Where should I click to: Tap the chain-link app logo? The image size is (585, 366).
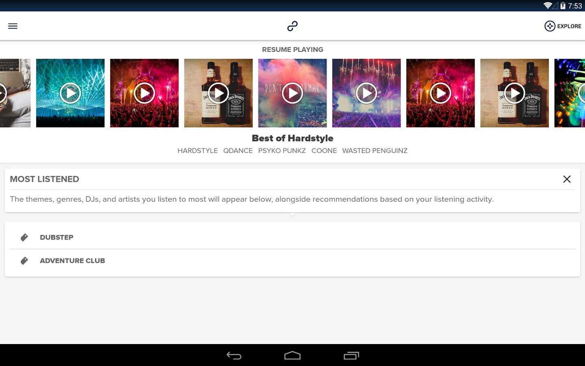(292, 26)
